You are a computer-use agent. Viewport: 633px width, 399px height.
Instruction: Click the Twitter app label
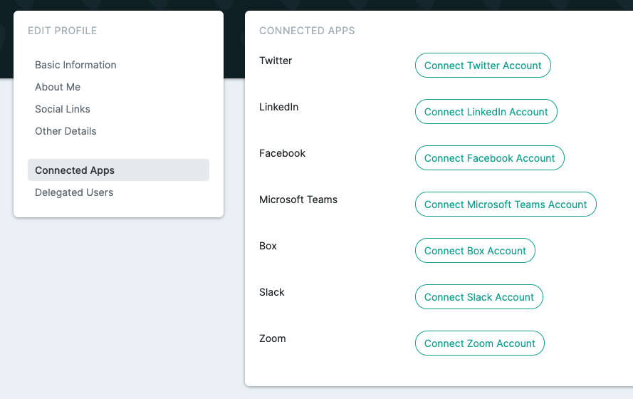tap(276, 61)
